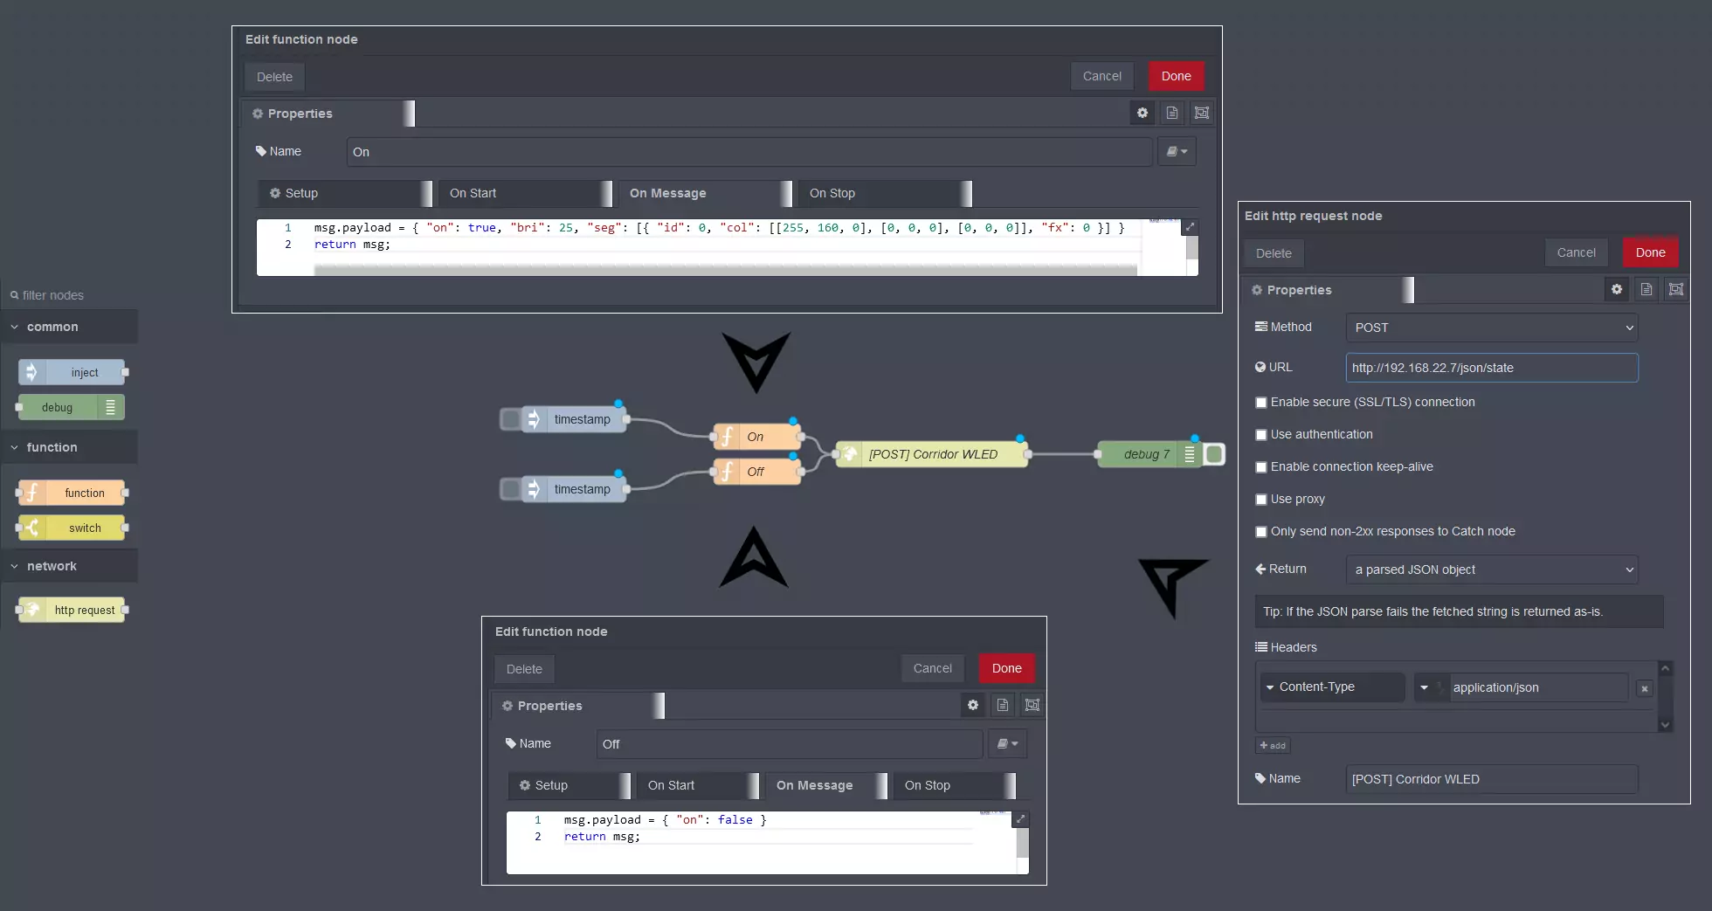Click Cancel in On function editor
Screen dimensions: 1712x911
tap(1102, 76)
